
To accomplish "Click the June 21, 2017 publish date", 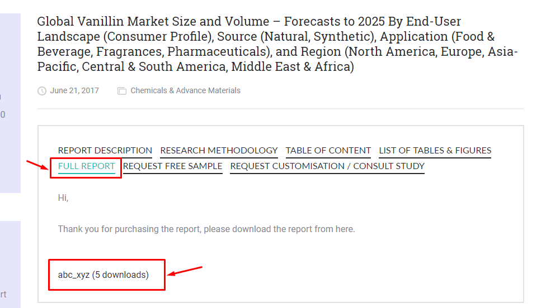I will pos(74,90).
